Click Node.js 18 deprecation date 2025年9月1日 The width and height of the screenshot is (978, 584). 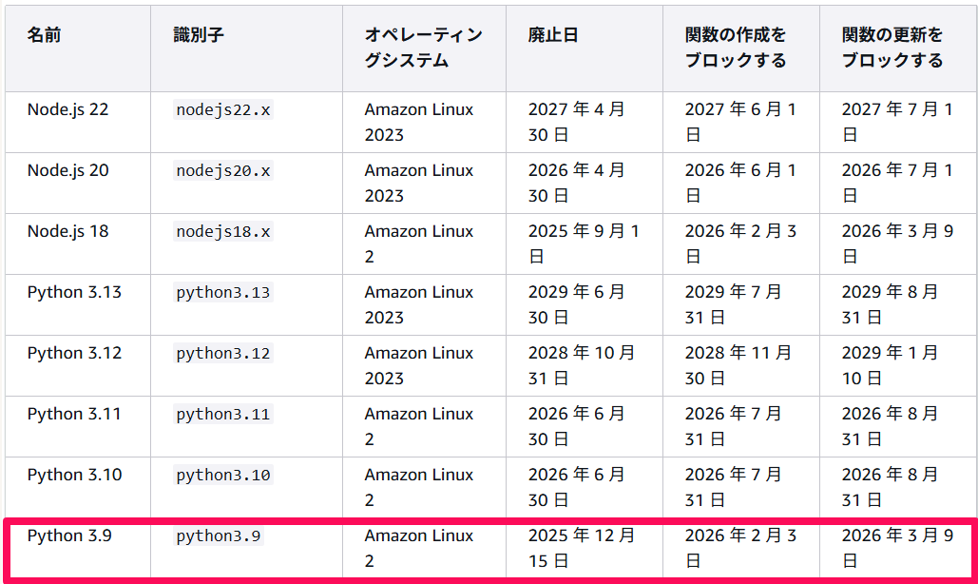pos(584,243)
